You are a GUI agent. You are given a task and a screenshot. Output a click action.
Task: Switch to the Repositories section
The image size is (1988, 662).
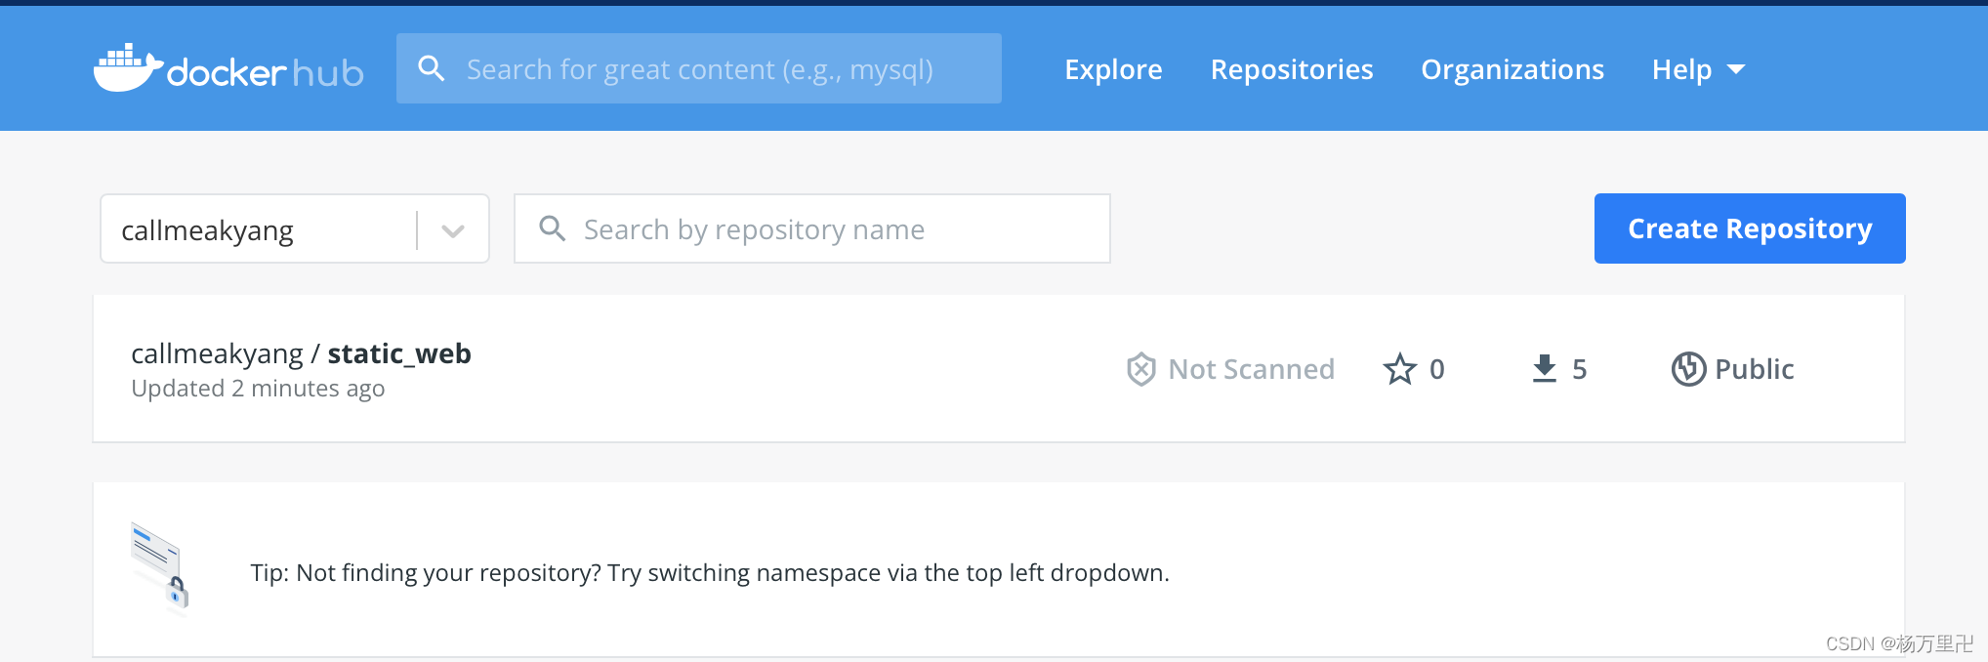pyautogui.click(x=1291, y=68)
